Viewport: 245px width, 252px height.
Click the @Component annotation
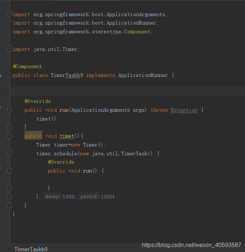click(x=27, y=67)
